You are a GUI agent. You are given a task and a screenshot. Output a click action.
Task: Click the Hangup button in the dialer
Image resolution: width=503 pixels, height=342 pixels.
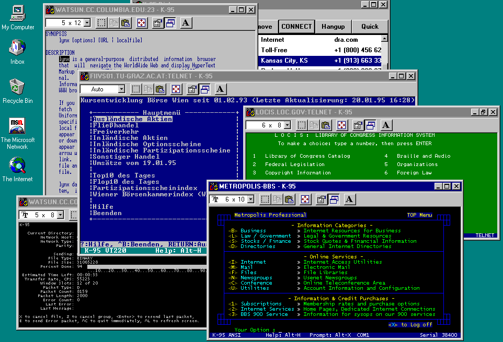pos(333,27)
